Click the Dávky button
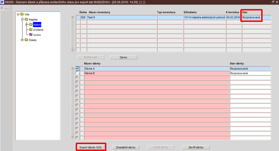 coord(123,57)
